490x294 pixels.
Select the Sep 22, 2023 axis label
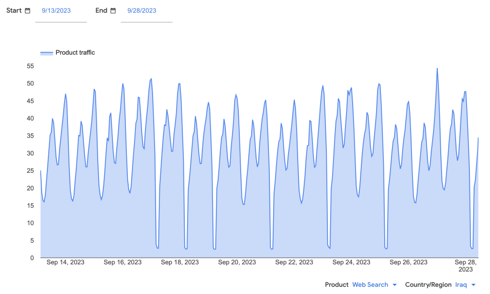click(294, 262)
